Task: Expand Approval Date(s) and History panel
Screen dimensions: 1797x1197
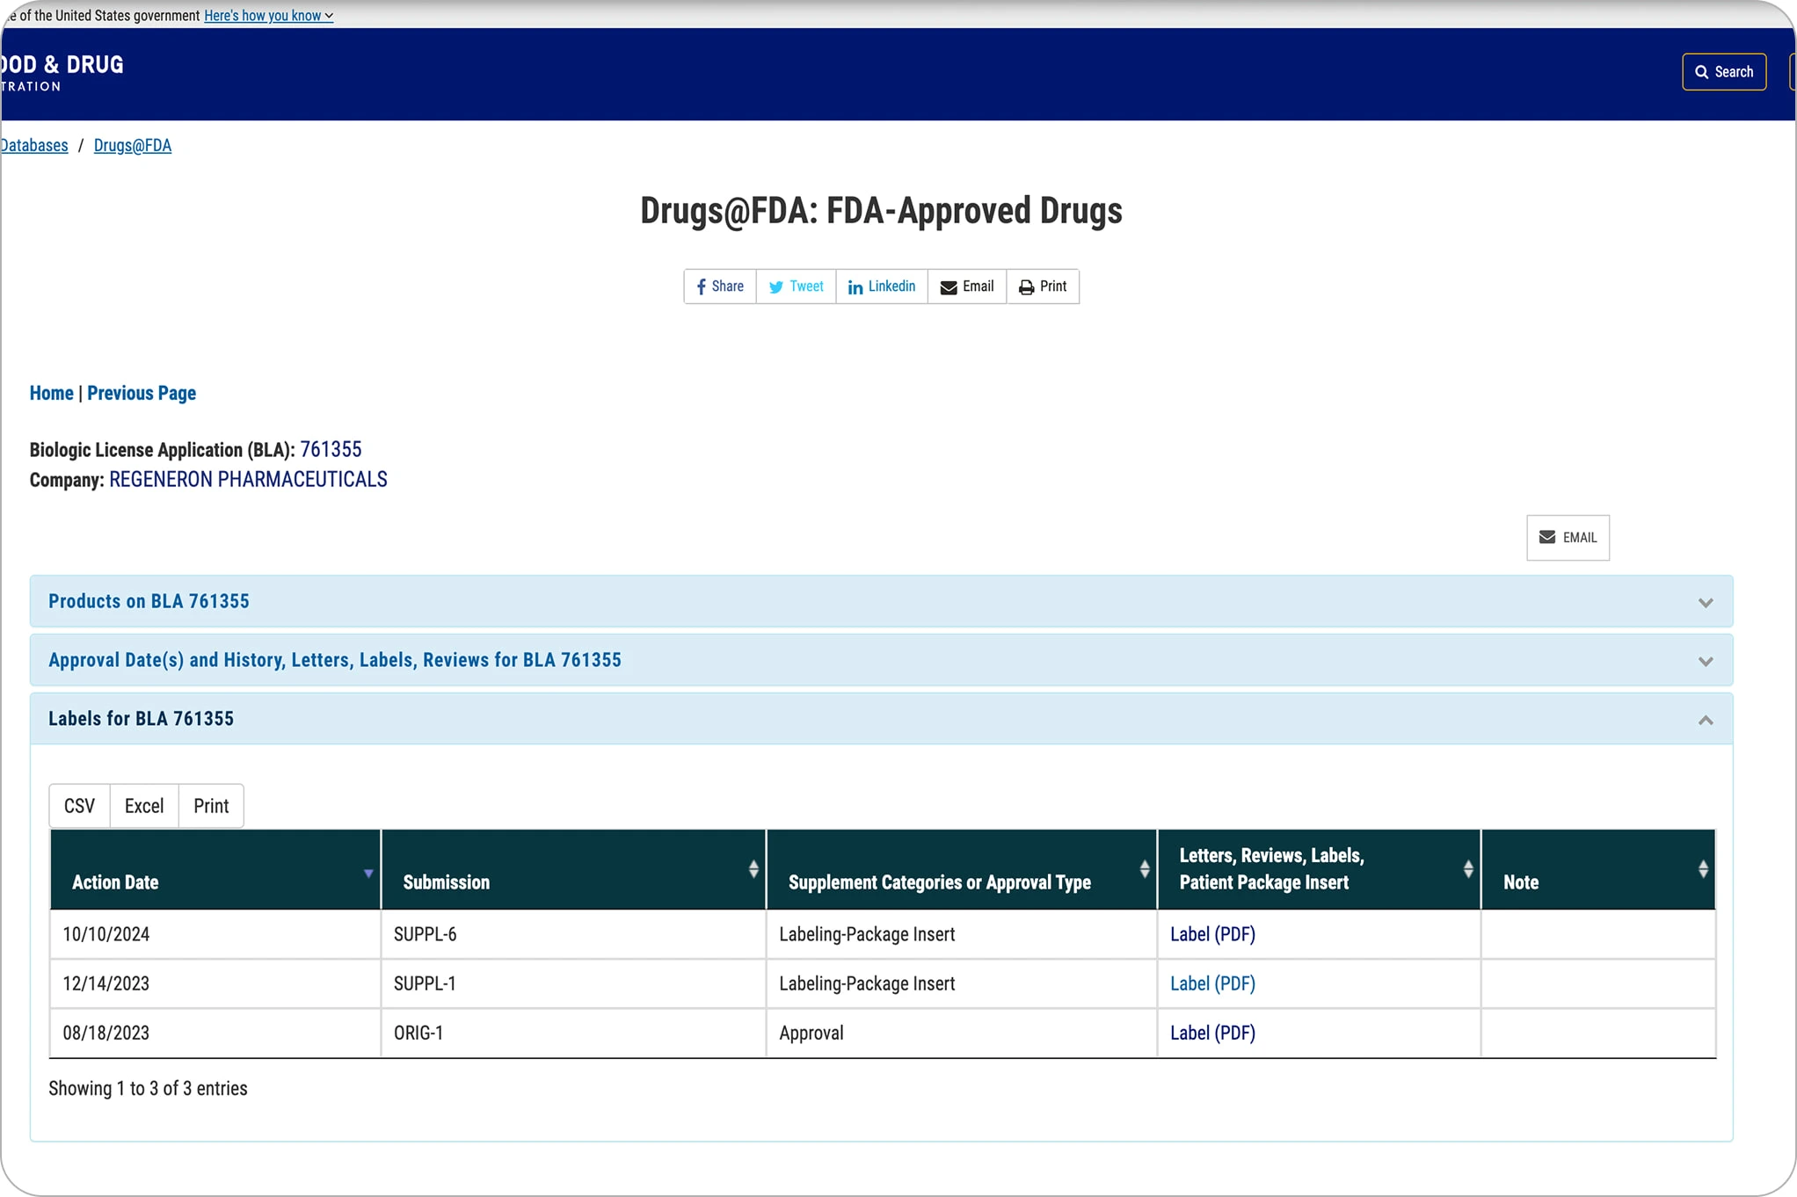Action: [881, 660]
